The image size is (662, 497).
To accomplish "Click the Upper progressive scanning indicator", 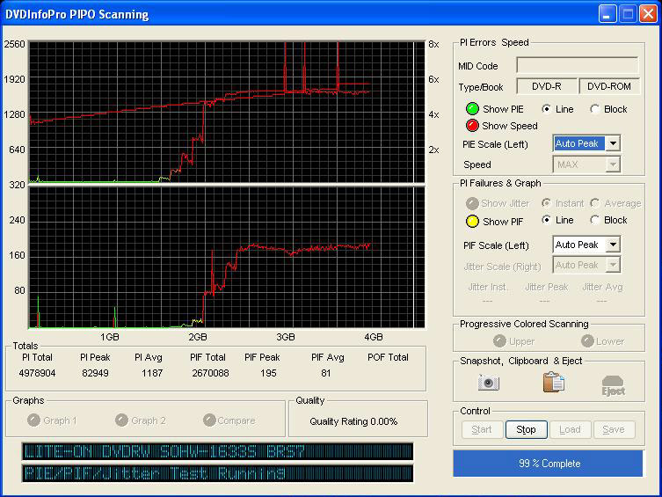I will (x=499, y=341).
